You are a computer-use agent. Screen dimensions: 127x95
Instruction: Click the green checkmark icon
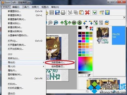tap(94, 12)
